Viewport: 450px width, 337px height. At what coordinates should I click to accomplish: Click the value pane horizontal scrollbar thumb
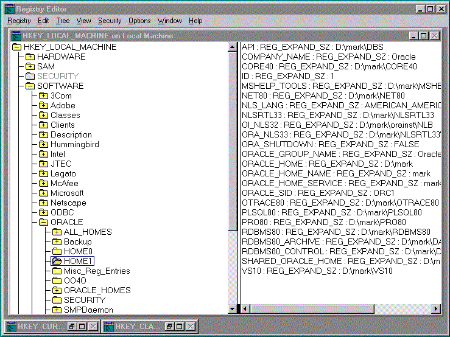coord(312,309)
